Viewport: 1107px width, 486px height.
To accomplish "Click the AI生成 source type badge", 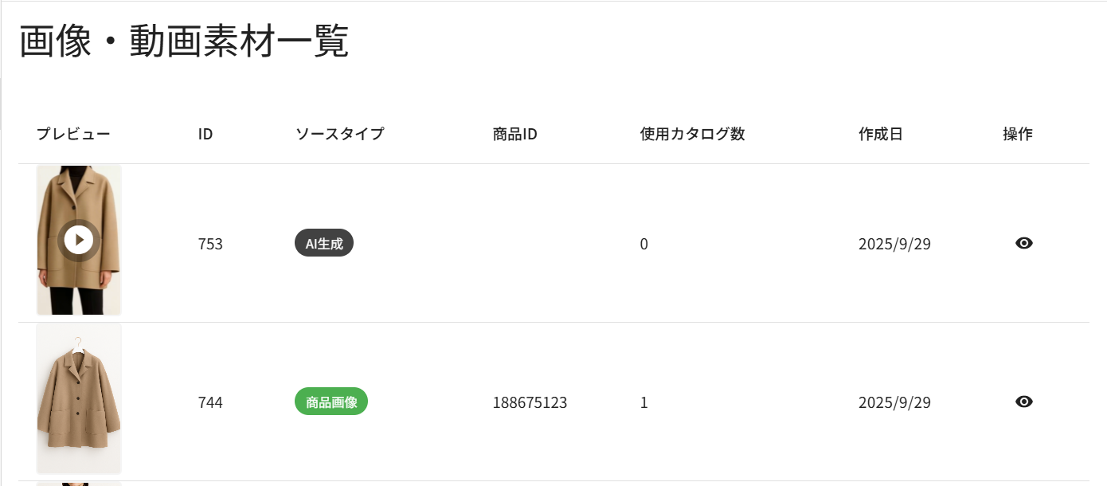I will click(x=324, y=244).
